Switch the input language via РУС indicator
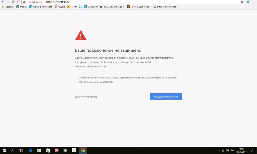The width and height of the screenshot is (257, 154). tap(232, 151)
